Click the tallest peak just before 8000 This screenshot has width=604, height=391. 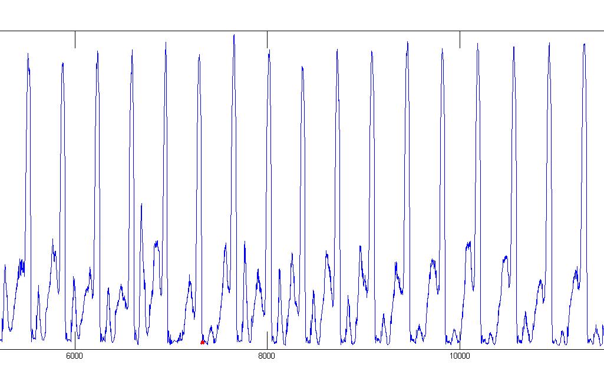[x=234, y=35]
